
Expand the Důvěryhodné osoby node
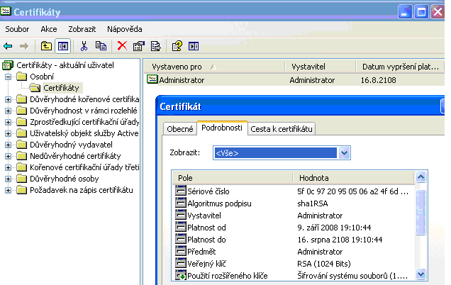tap(8, 179)
